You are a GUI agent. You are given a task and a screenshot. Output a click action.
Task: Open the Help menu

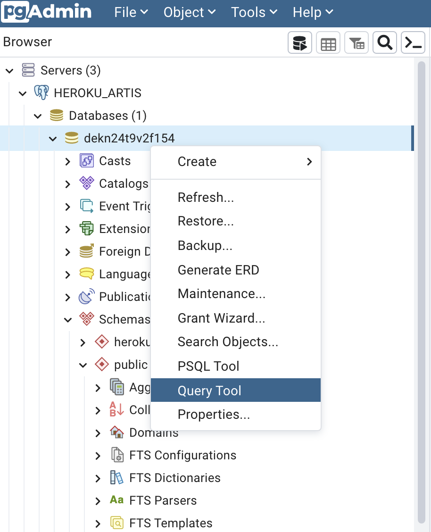(313, 12)
